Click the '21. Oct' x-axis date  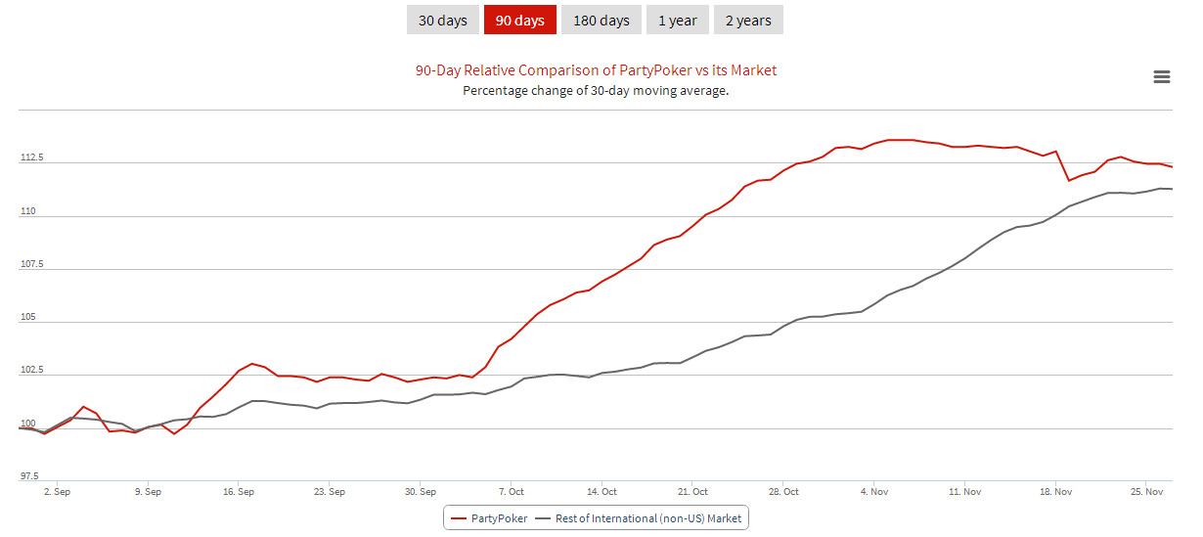(x=692, y=492)
